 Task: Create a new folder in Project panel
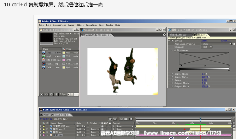click(47, 94)
